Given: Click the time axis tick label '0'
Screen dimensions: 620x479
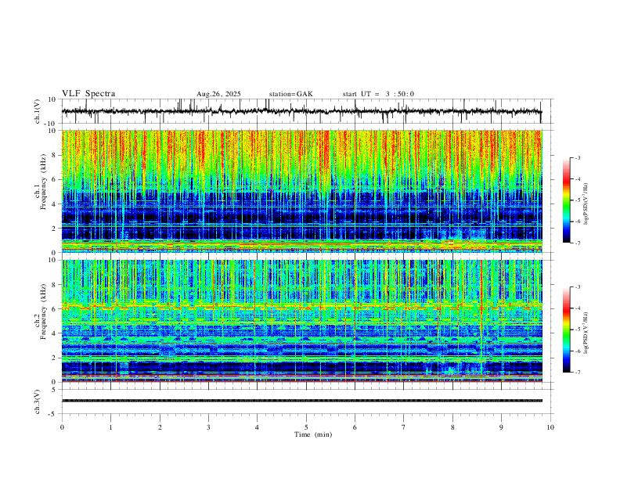Looking at the screenshot, I should [x=62, y=427].
